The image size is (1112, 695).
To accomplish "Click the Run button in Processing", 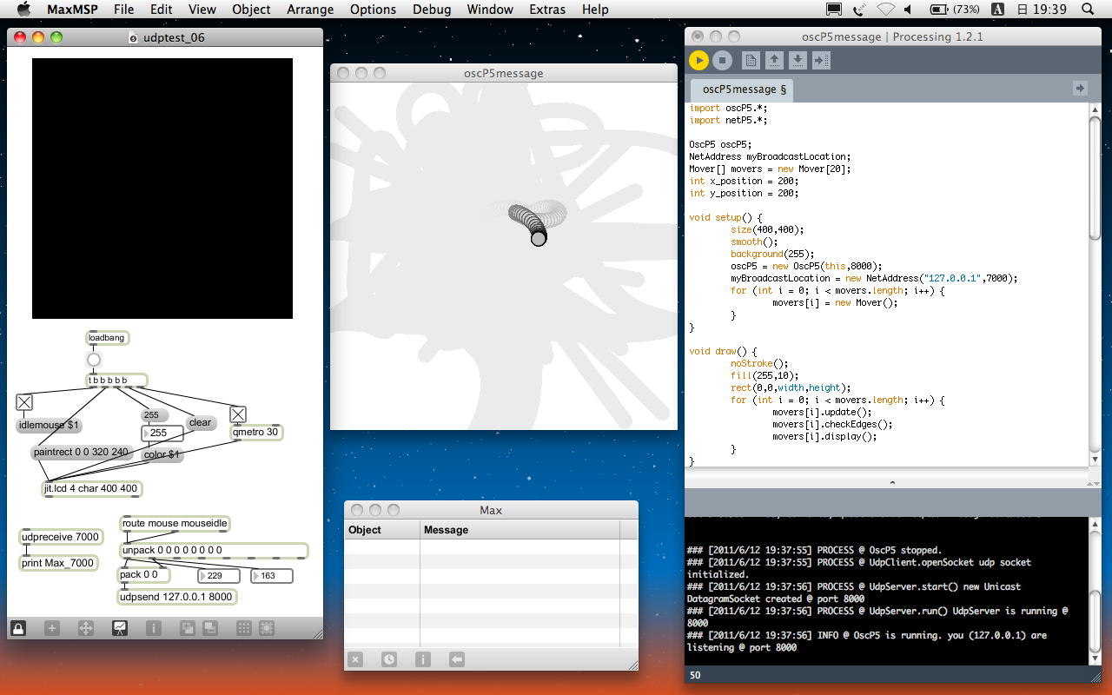I will 698,60.
